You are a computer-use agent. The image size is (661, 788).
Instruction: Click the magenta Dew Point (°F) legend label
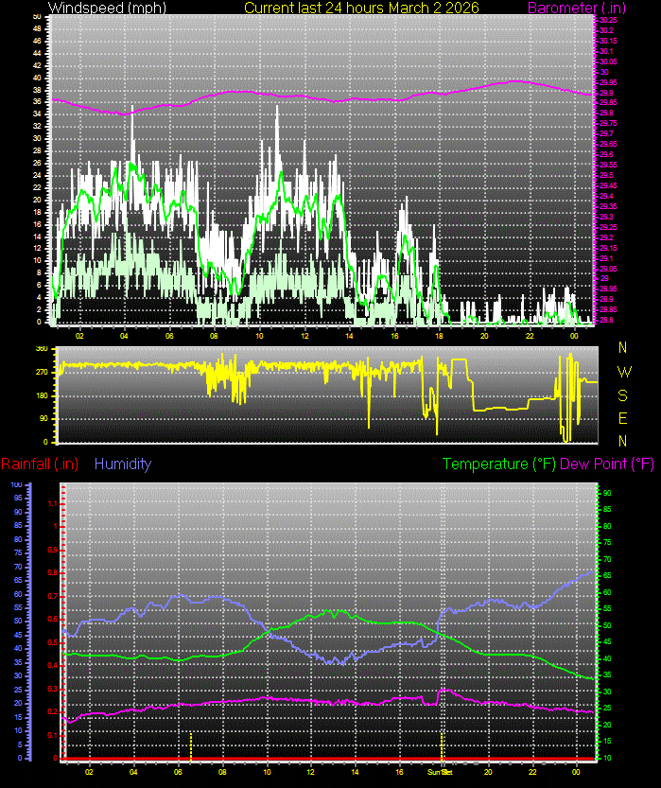tap(607, 464)
